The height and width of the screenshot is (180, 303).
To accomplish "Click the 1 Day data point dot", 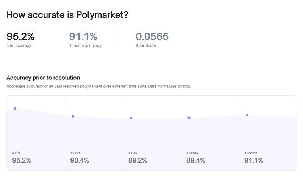I will coord(131,118).
